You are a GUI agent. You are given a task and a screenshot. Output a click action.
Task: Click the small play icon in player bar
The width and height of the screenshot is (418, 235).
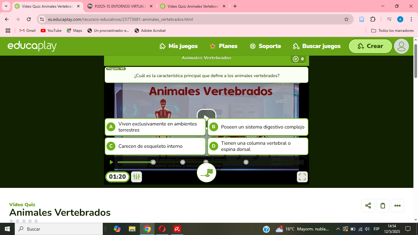tap(111, 162)
